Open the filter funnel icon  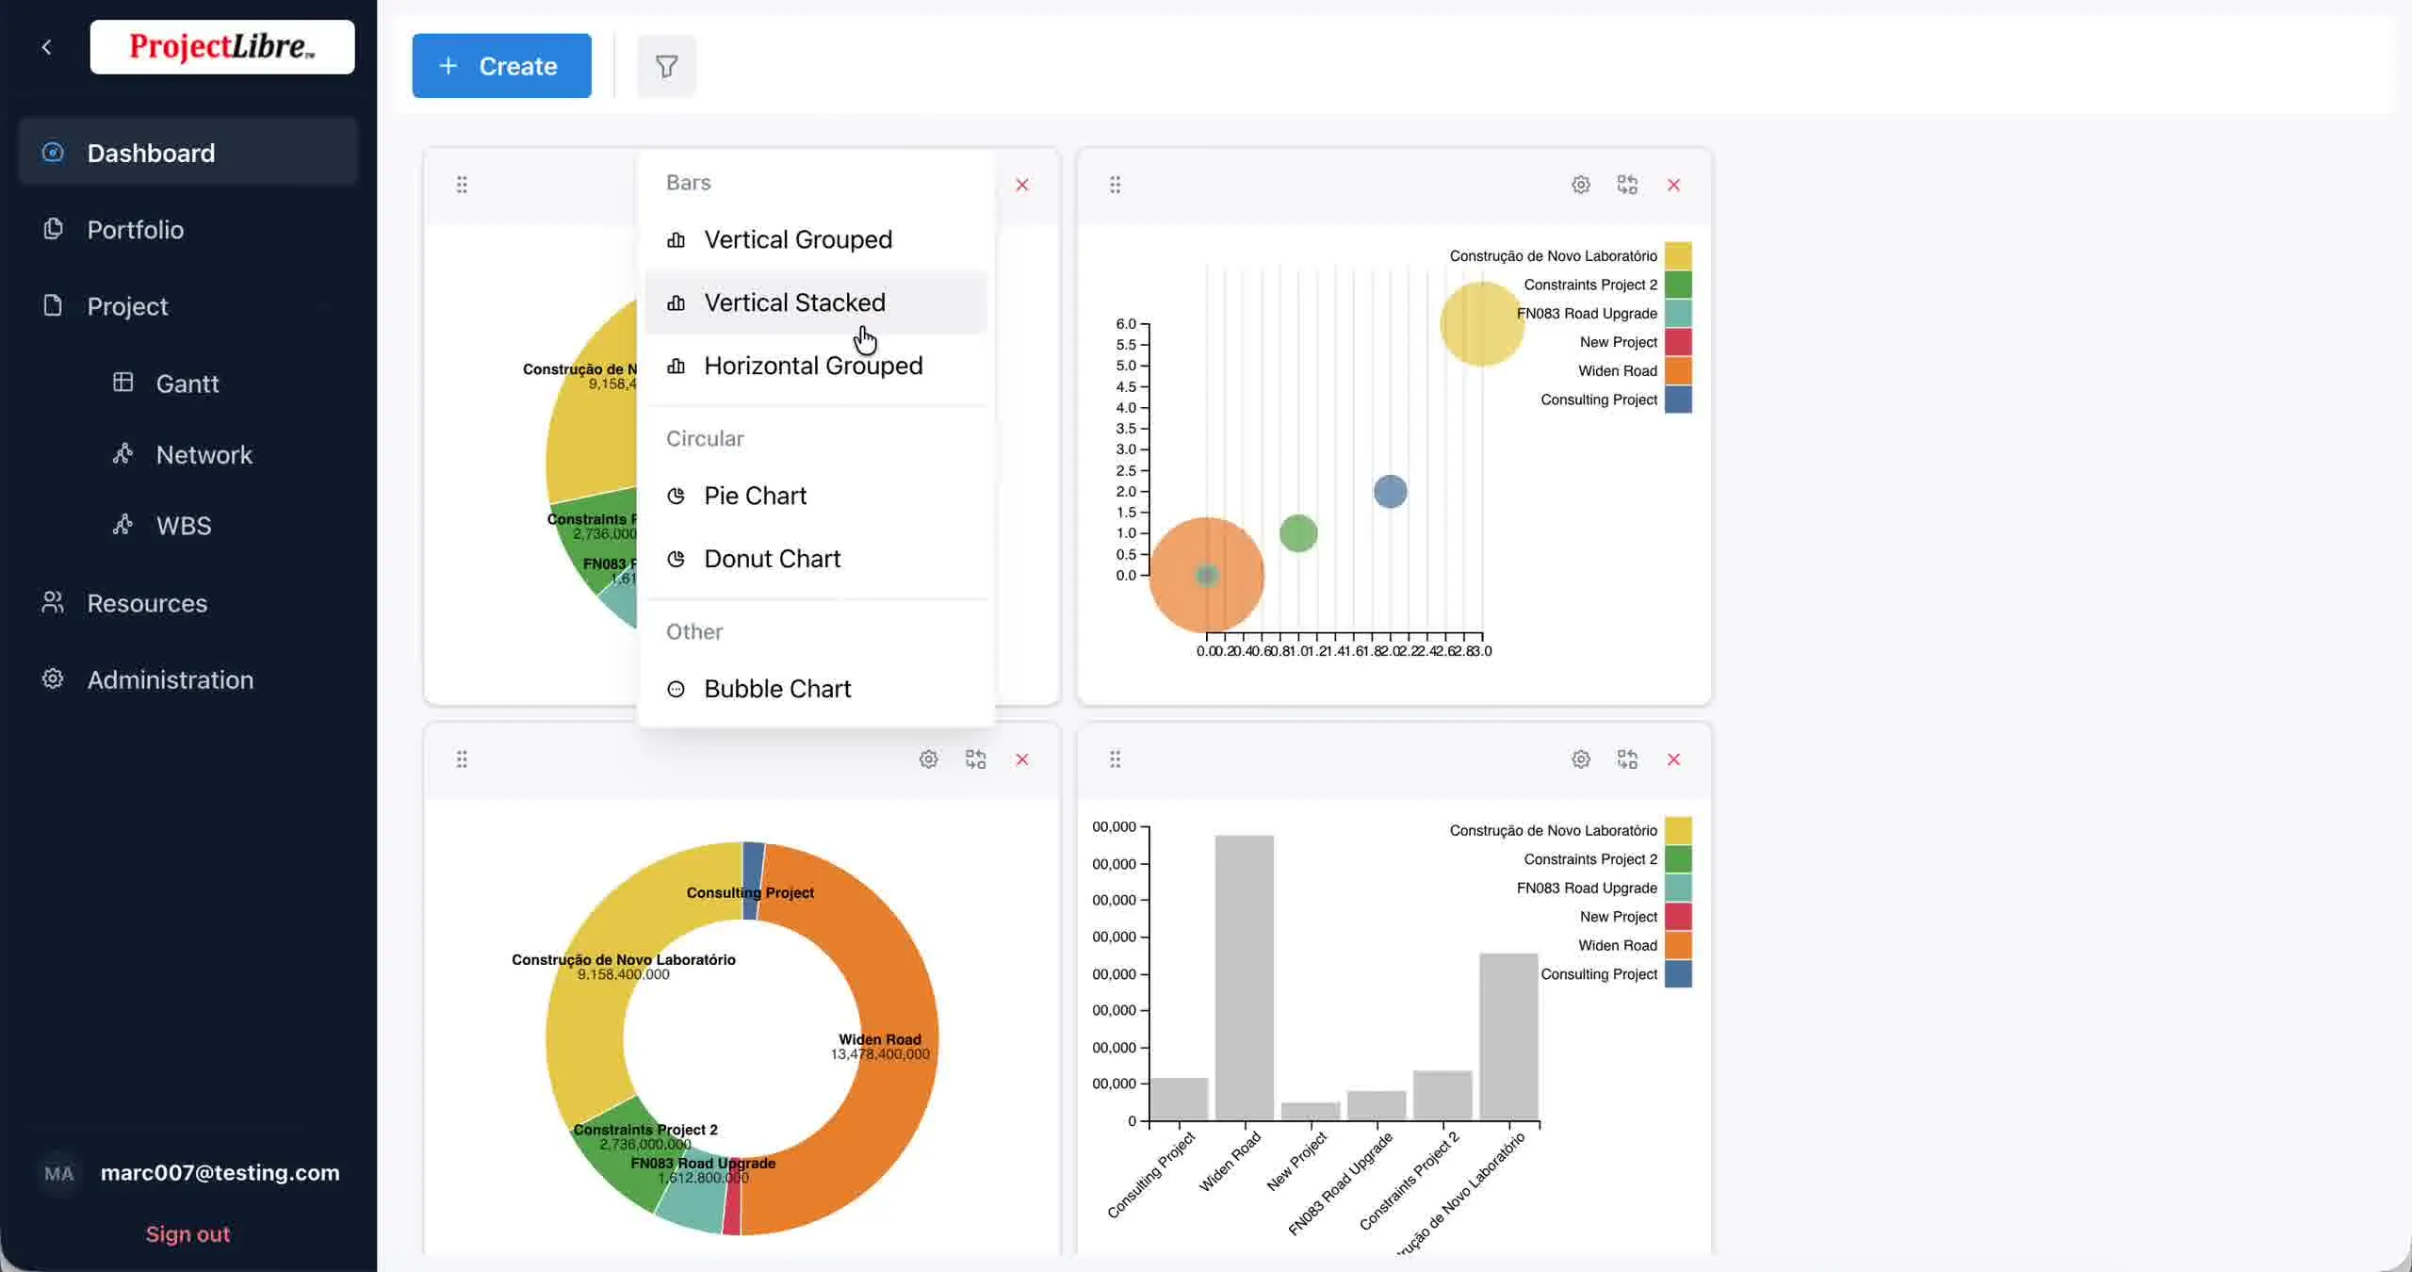[666, 66]
